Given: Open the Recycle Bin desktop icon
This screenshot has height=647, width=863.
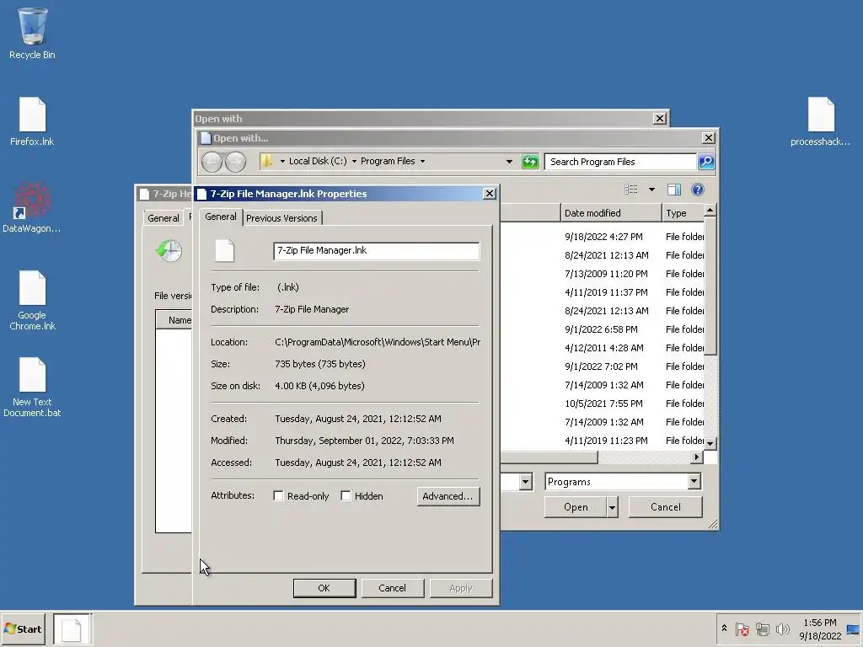Looking at the screenshot, I should click(32, 33).
